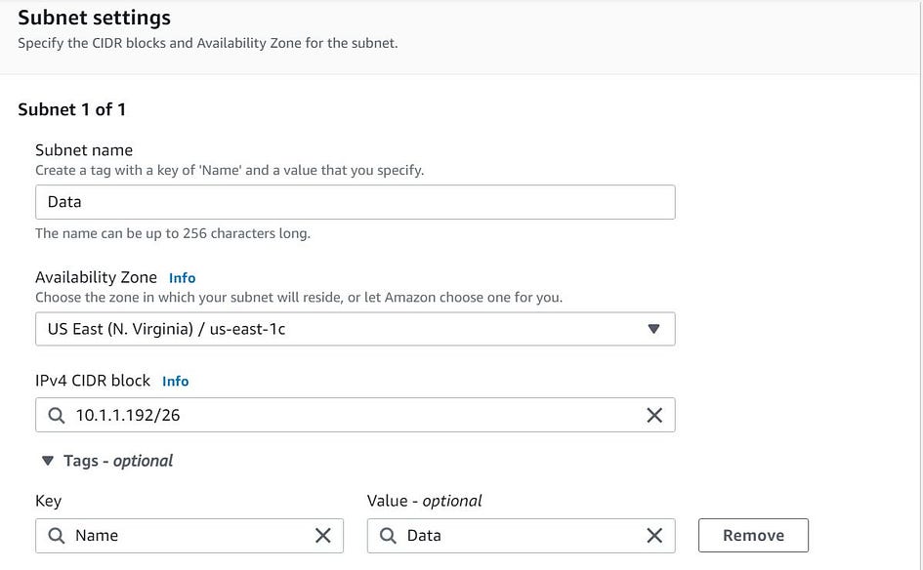The height and width of the screenshot is (570, 923).
Task: Clear the tag Key field with its X icon
Action: pyautogui.click(x=323, y=535)
